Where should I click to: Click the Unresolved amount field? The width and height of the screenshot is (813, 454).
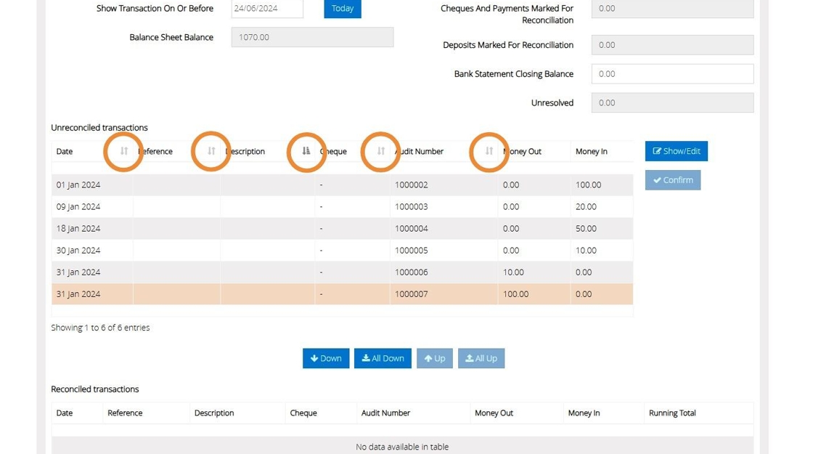[672, 102]
